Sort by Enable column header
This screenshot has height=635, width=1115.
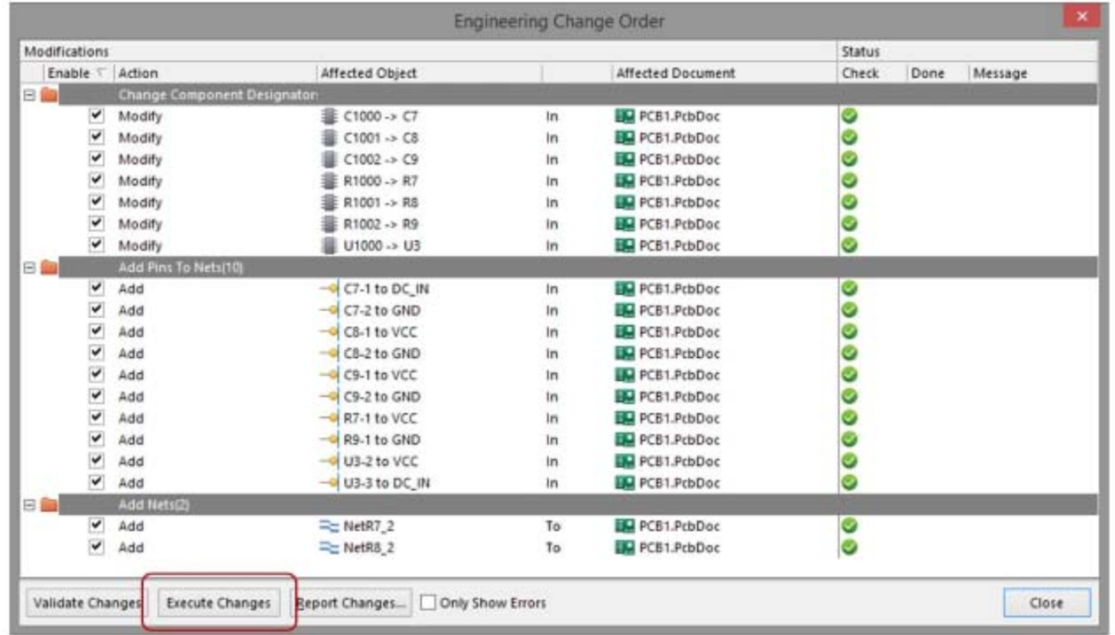[x=78, y=73]
